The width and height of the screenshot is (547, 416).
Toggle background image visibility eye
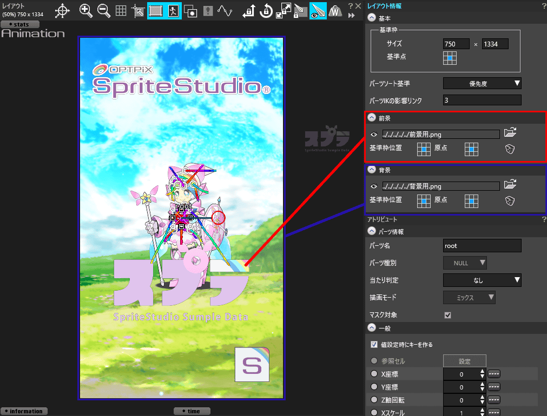point(374,186)
